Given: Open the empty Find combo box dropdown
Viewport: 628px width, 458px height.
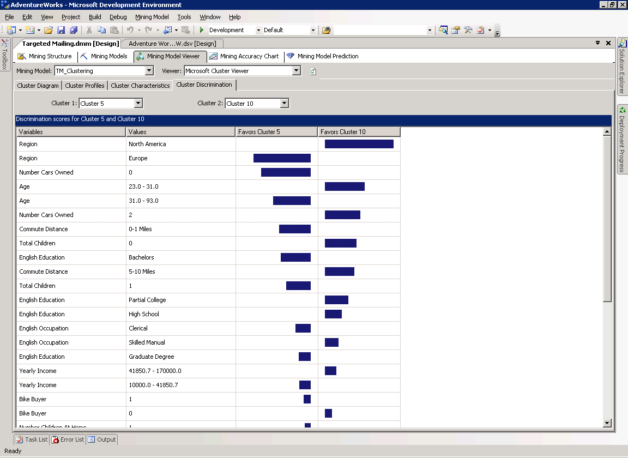Looking at the screenshot, I should tap(430, 30).
